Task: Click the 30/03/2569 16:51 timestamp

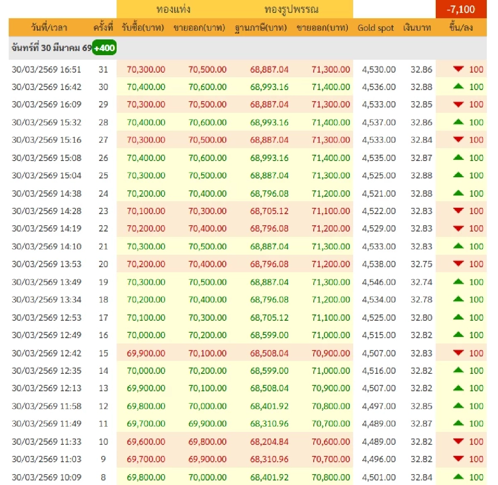Action: (x=46, y=69)
